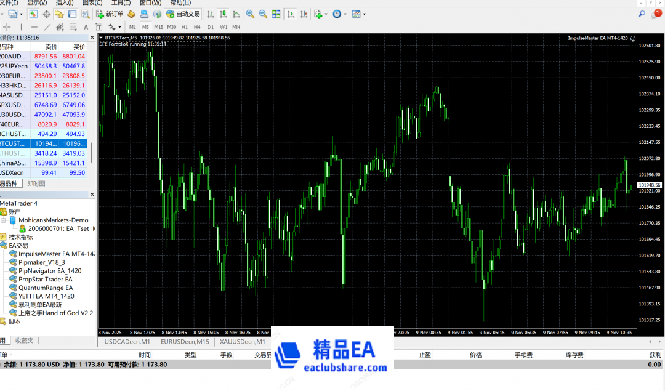This screenshot has width=665, height=391.
Task: Select the horizontal line drawing tool
Action: pos(34,27)
